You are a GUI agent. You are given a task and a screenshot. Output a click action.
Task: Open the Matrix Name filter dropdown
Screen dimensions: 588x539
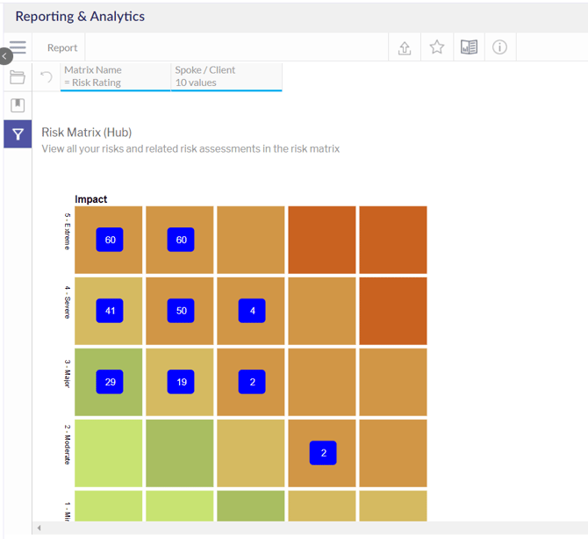pos(115,76)
